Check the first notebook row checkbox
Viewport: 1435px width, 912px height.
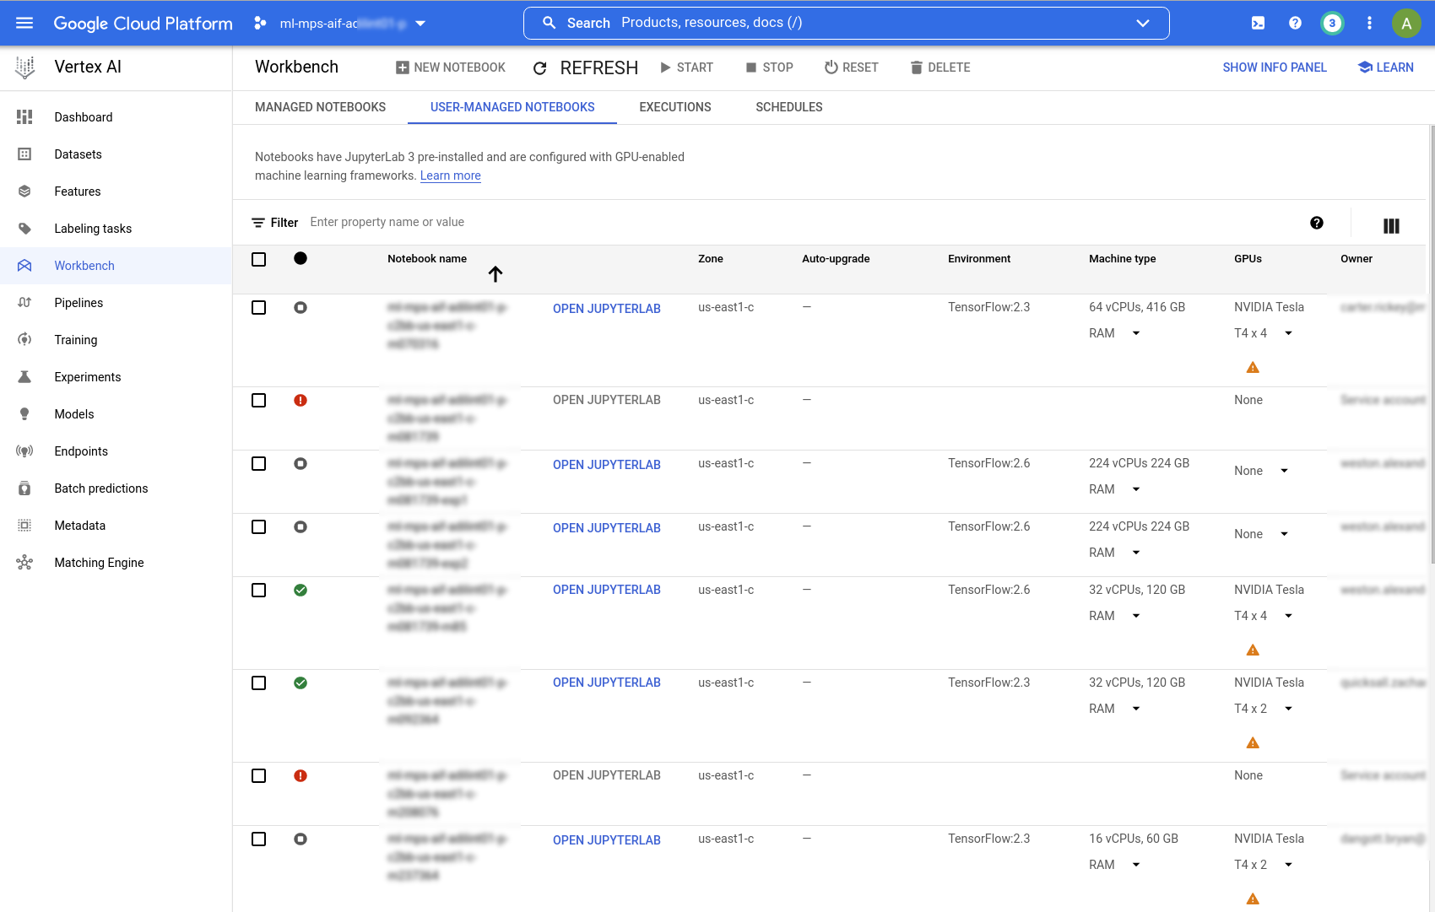pyautogui.click(x=259, y=308)
